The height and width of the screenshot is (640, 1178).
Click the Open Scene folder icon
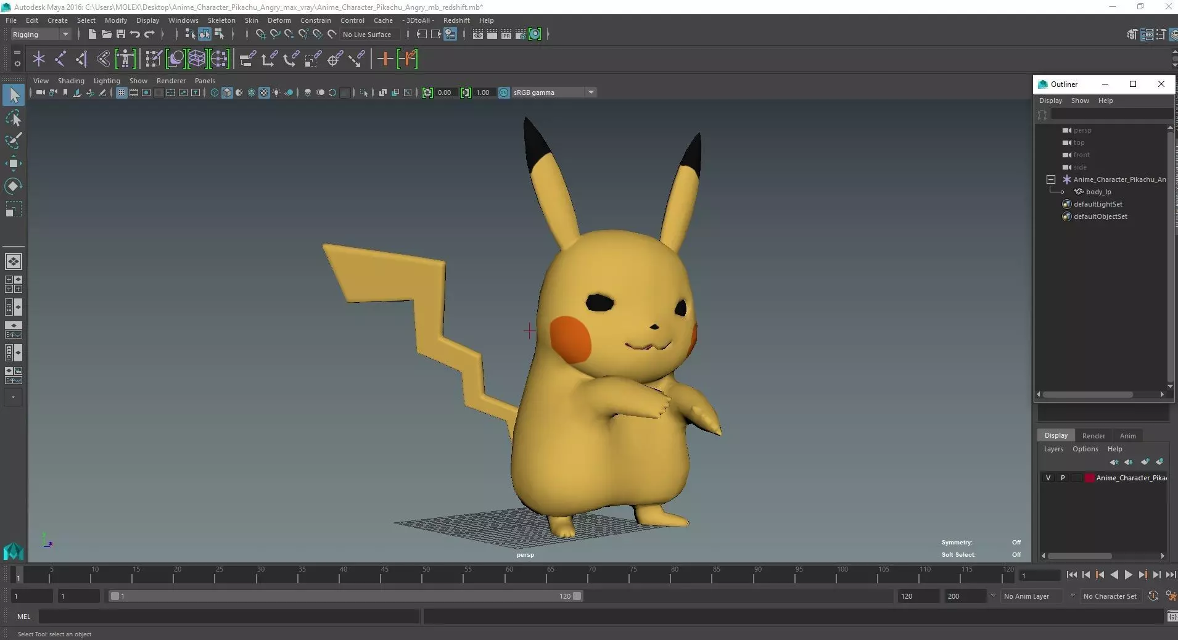click(x=106, y=35)
